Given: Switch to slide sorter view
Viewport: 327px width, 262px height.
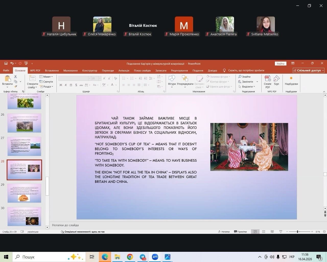Looking at the screenshot, I should [264, 232].
